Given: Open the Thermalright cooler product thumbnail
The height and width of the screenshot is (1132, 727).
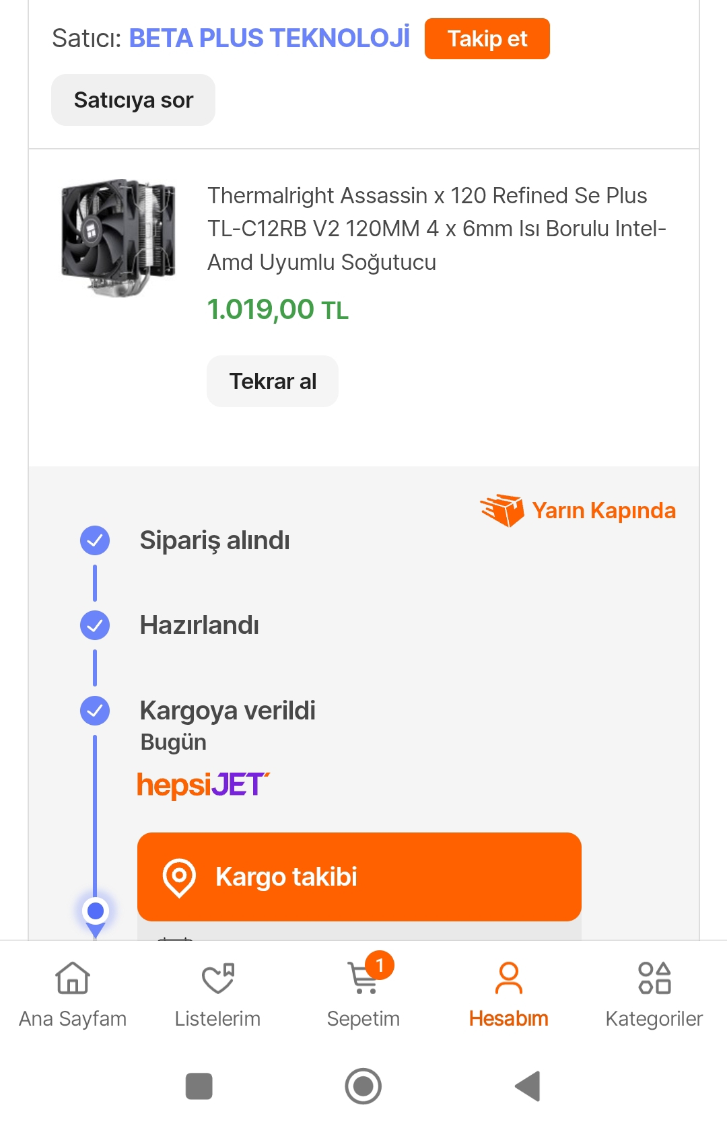Looking at the screenshot, I should coord(118,237).
